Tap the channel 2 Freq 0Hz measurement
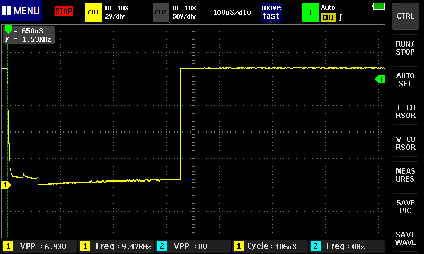The width and height of the screenshot is (424, 254). pyautogui.click(x=347, y=246)
